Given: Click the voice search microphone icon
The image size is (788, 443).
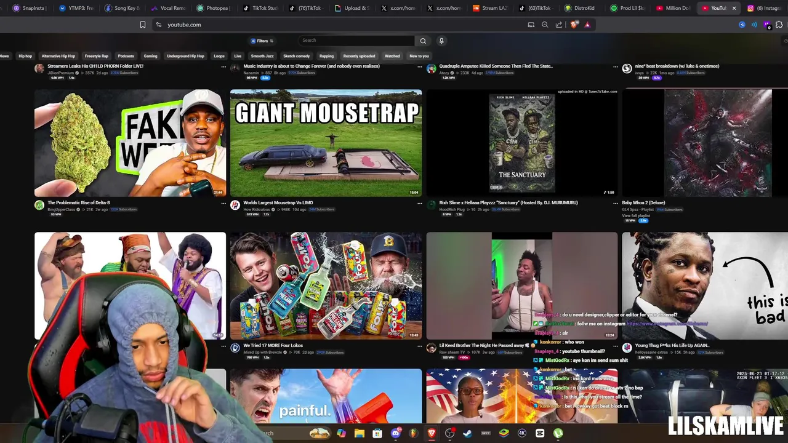Looking at the screenshot, I should point(441,41).
